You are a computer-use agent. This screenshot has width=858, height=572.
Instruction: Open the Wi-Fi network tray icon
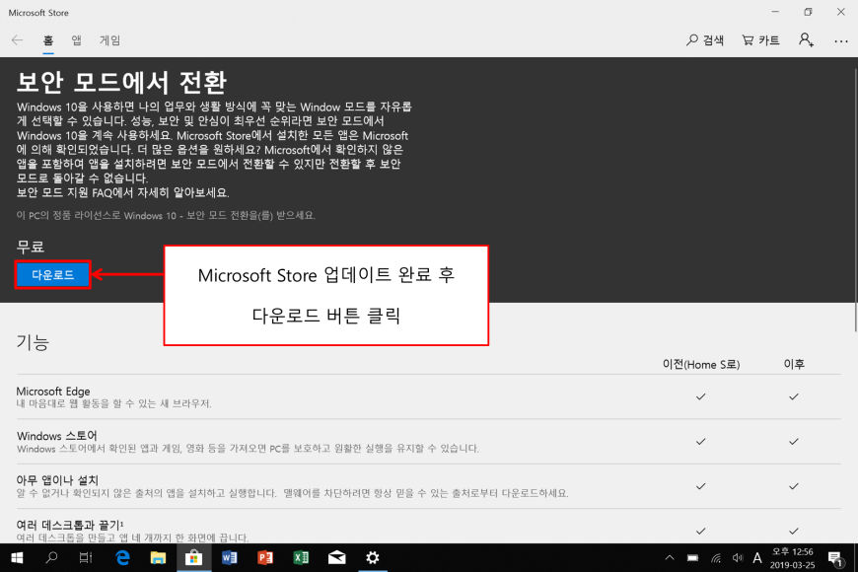point(716,558)
